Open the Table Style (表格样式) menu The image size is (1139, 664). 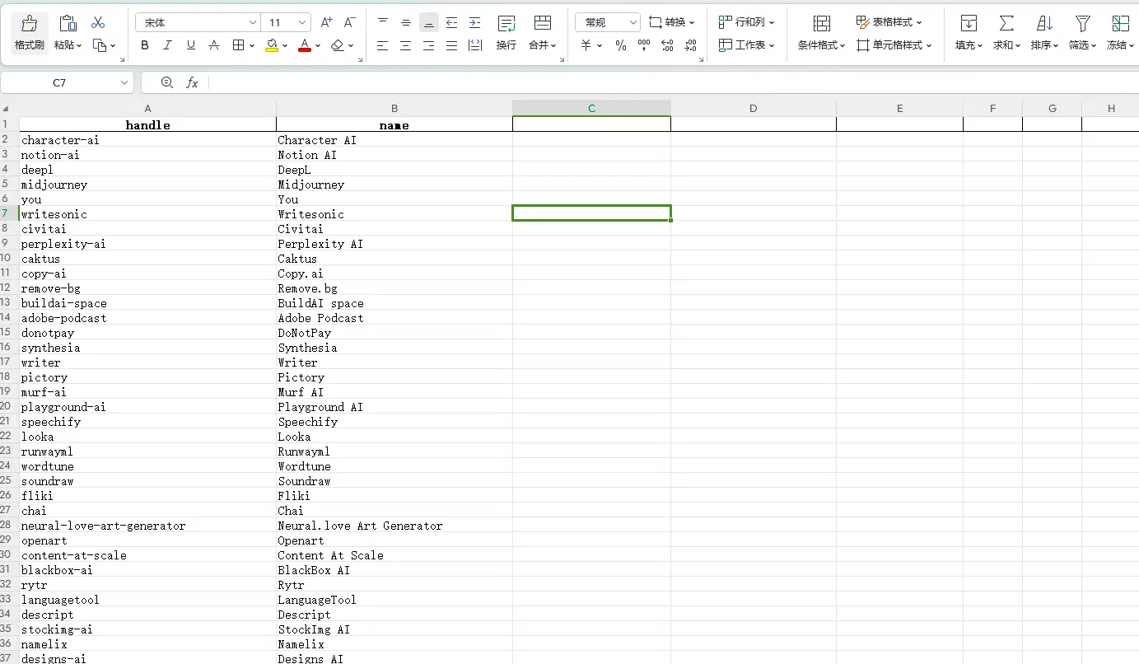889,22
